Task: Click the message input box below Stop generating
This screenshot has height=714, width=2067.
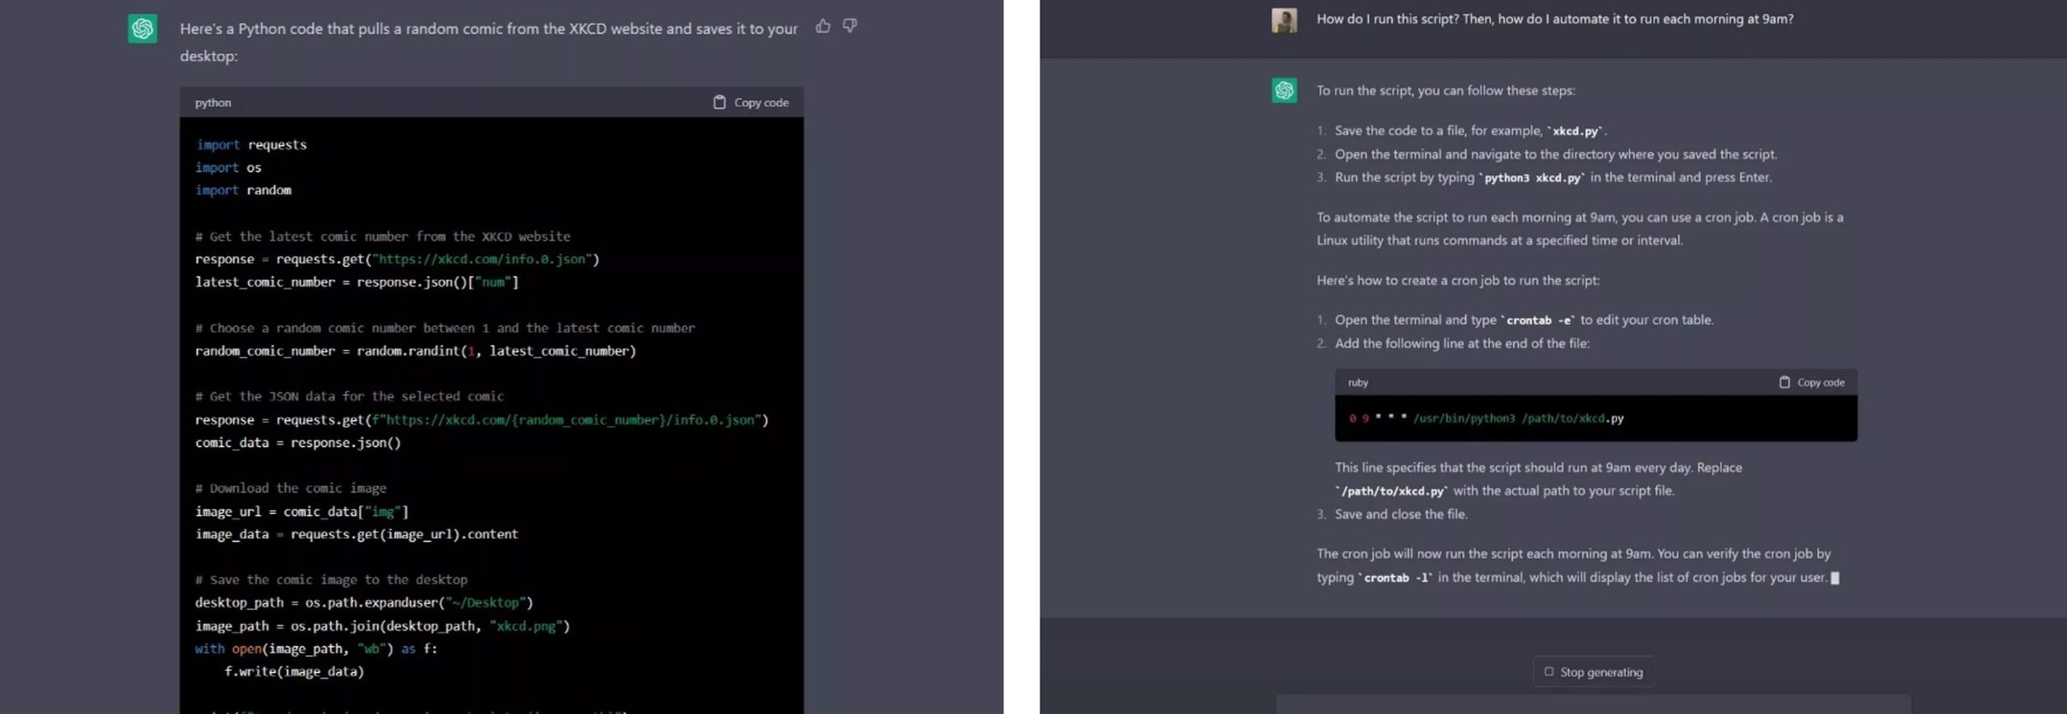Action: point(1593,704)
